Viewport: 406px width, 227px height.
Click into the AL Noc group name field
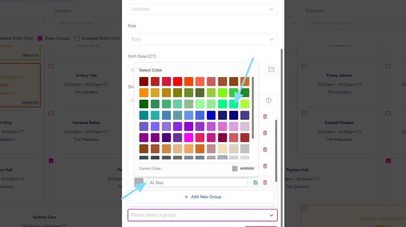[x=197, y=182]
